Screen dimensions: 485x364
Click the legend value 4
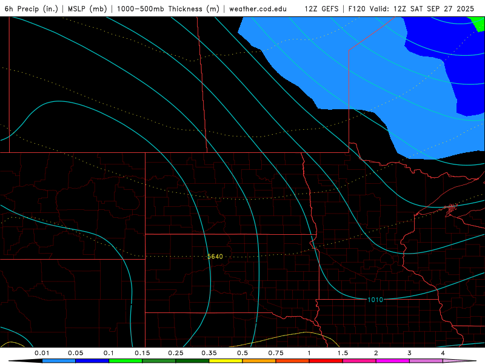coord(443,353)
